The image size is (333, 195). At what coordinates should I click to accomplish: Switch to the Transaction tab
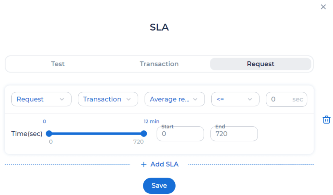159,64
